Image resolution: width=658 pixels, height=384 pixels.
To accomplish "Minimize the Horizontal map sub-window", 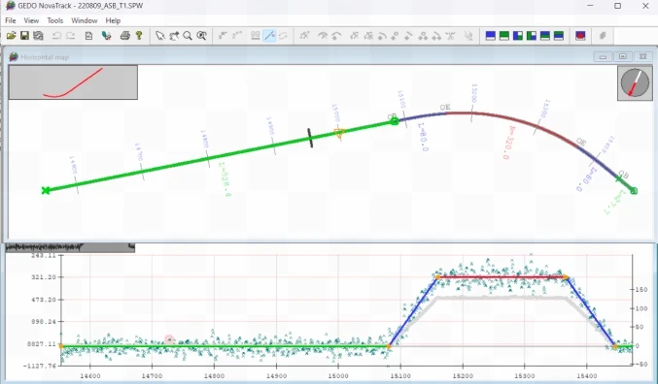I will pos(603,56).
